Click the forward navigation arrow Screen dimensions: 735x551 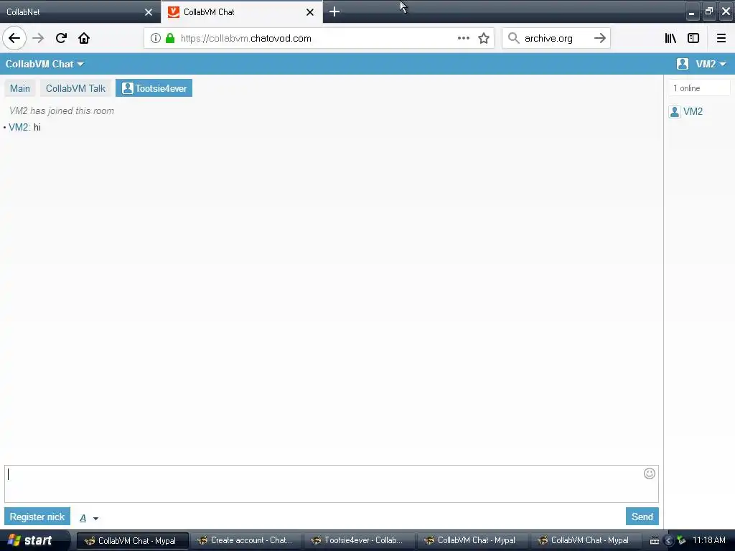[38, 39]
